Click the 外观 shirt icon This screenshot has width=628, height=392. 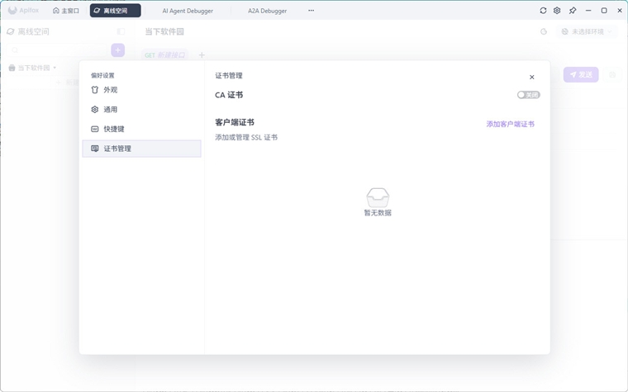click(94, 90)
